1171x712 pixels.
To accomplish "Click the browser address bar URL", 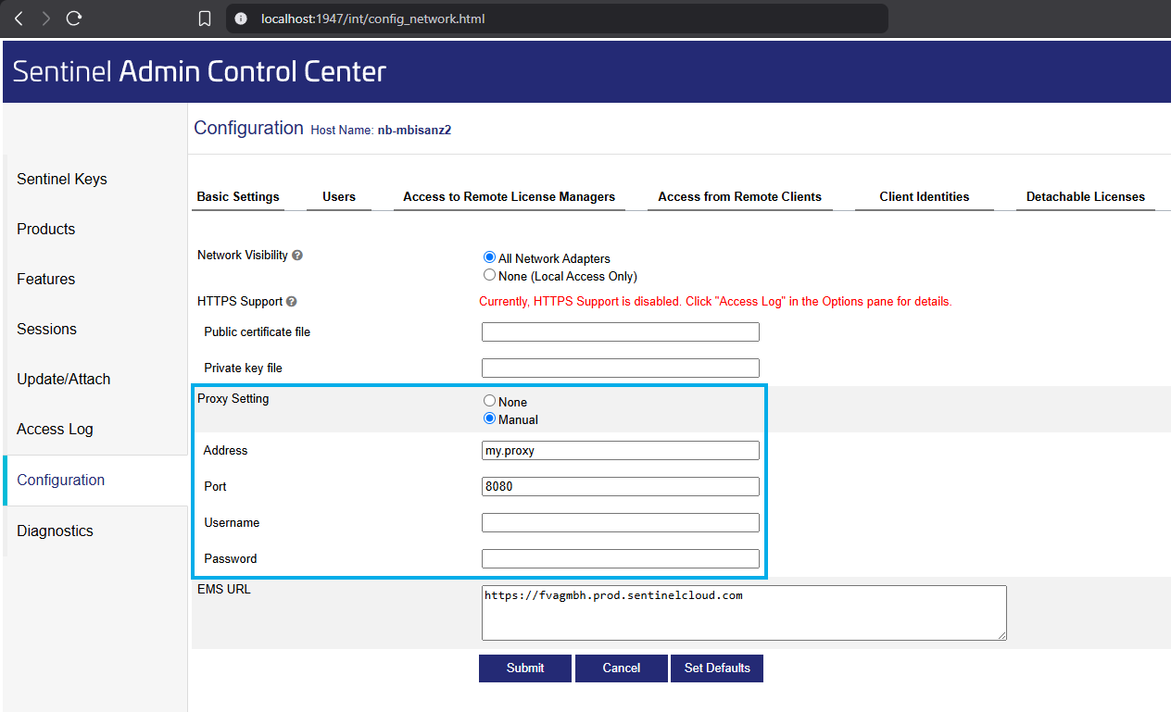I will [372, 19].
